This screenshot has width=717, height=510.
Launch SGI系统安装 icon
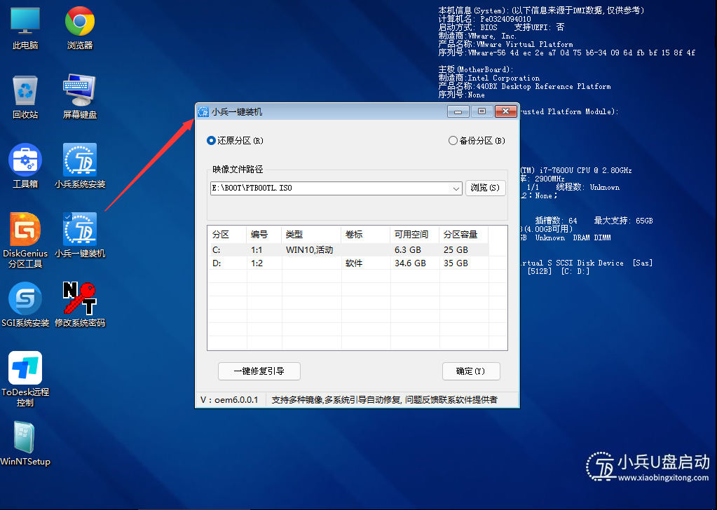tap(25, 305)
